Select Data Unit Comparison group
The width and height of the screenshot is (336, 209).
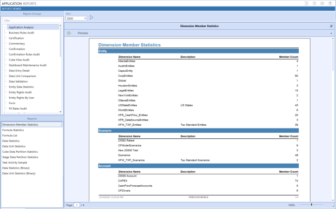pyautogui.click(x=23, y=76)
